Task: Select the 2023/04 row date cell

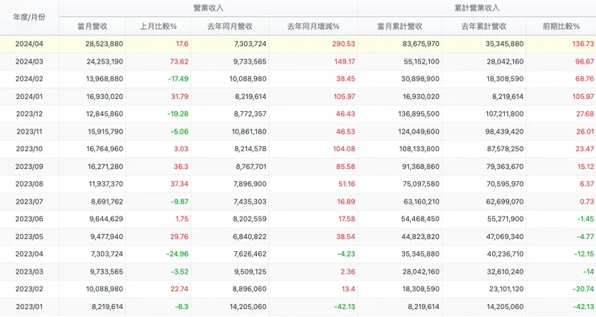Action: click(x=29, y=254)
